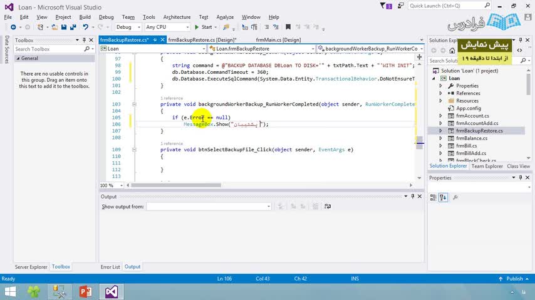The image size is (535, 300).
Task: Pin the Output panel with pushpin
Action: [412, 196]
